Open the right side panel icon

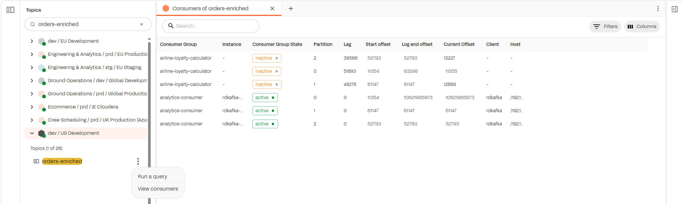click(x=675, y=9)
